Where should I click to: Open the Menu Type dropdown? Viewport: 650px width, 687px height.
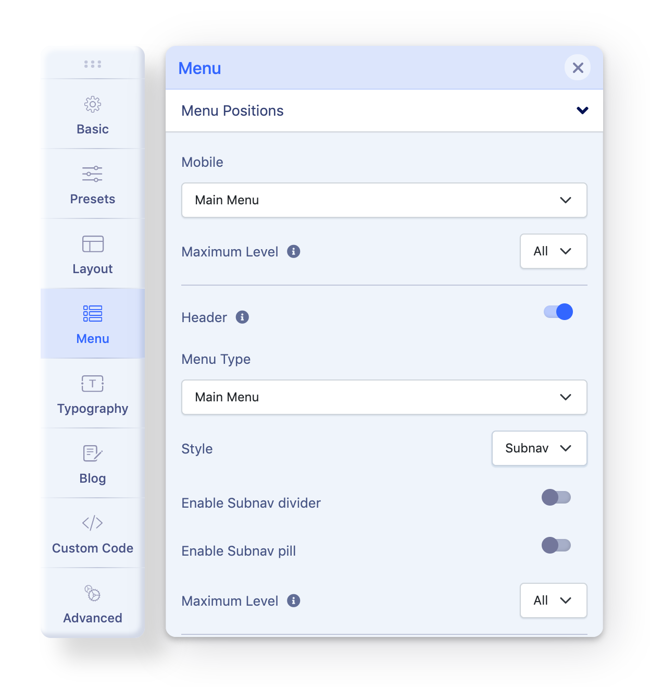pyautogui.click(x=384, y=397)
